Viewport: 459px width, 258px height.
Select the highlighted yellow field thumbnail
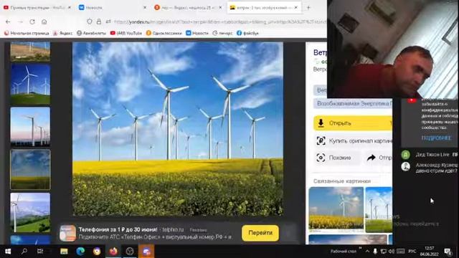point(30,170)
